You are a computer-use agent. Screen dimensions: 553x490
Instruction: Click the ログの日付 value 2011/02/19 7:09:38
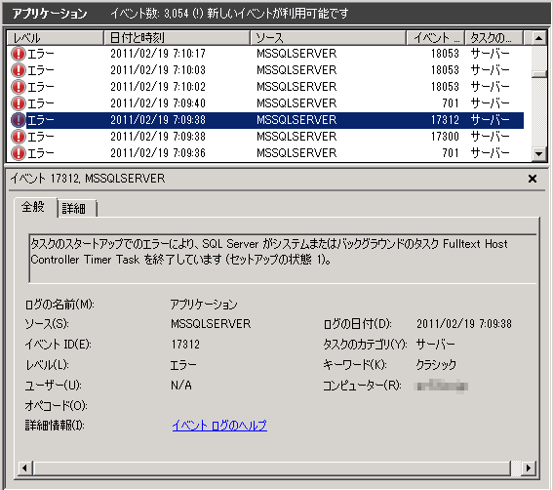click(x=464, y=324)
